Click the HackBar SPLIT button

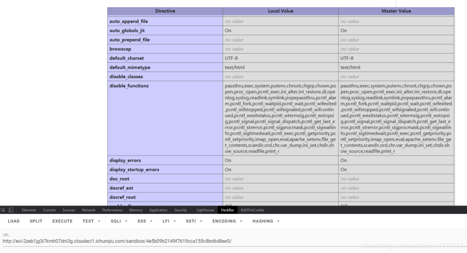tap(36, 221)
